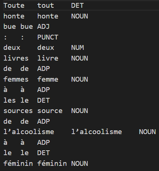Click the DET tag on the 'le le' line
Image resolution: width=159 pixels, height=171 pixels.
coord(43,153)
